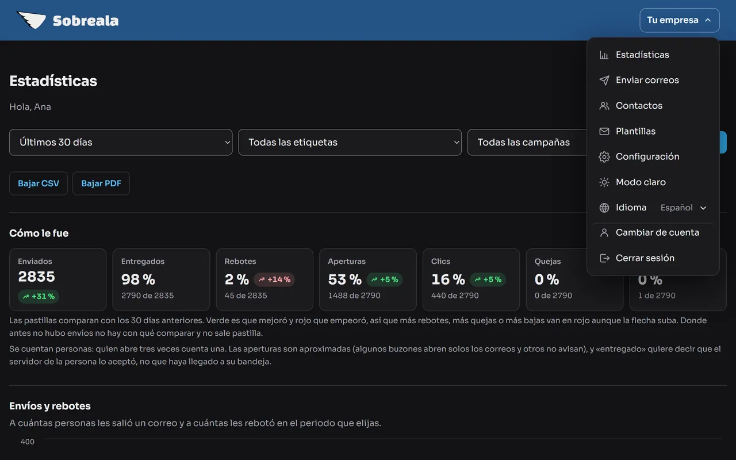Click the bar chart icon beside Estadísticas
This screenshot has width=736, height=460.
coord(604,55)
